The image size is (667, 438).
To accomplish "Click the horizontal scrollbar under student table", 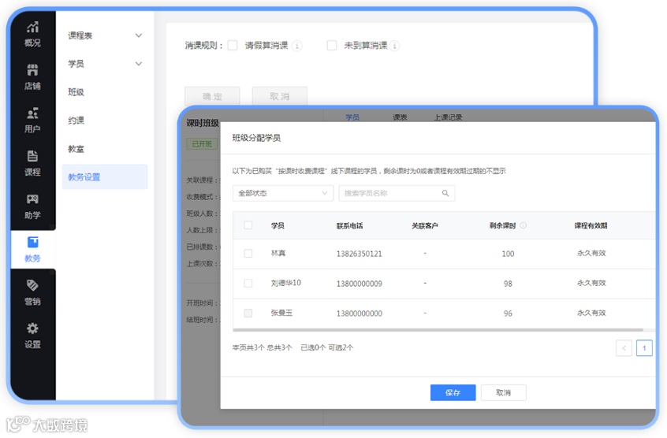I will pyautogui.click(x=438, y=329).
